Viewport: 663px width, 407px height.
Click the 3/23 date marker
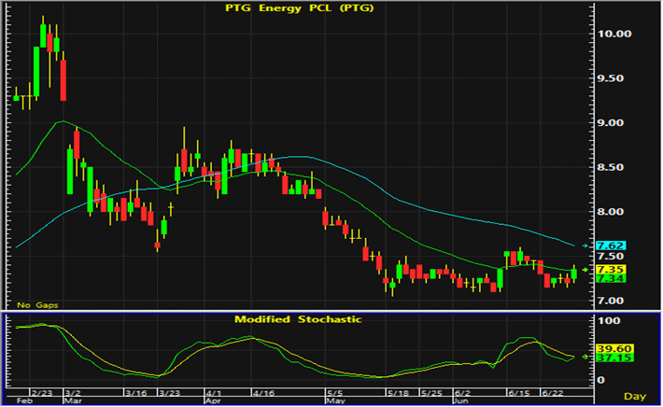(170, 393)
